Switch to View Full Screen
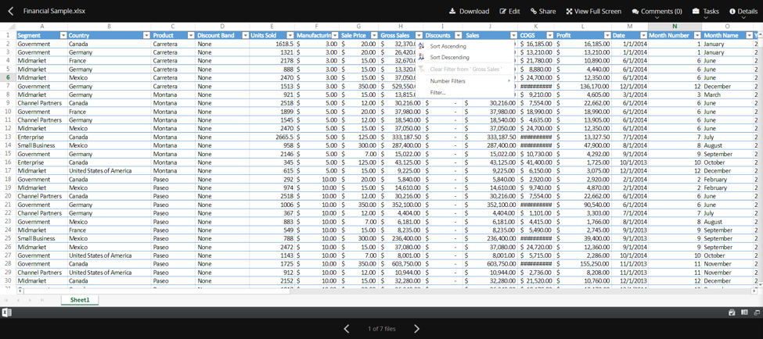The width and height of the screenshot is (763, 339). pos(593,12)
